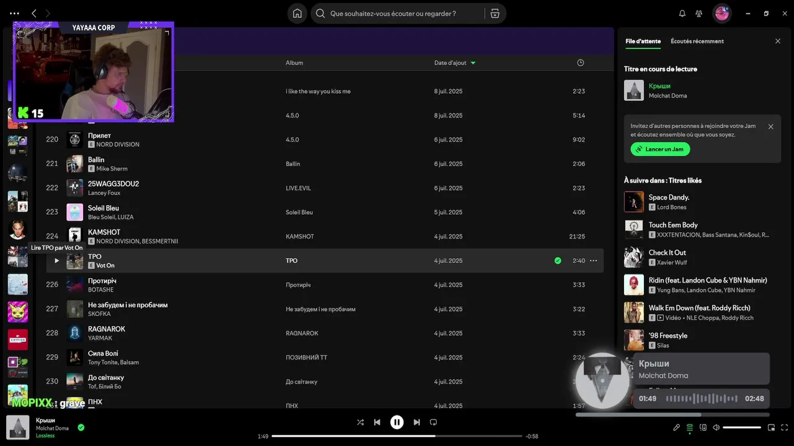Mute with the volume speaker icon
This screenshot has width=794, height=446.
point(716,427)
